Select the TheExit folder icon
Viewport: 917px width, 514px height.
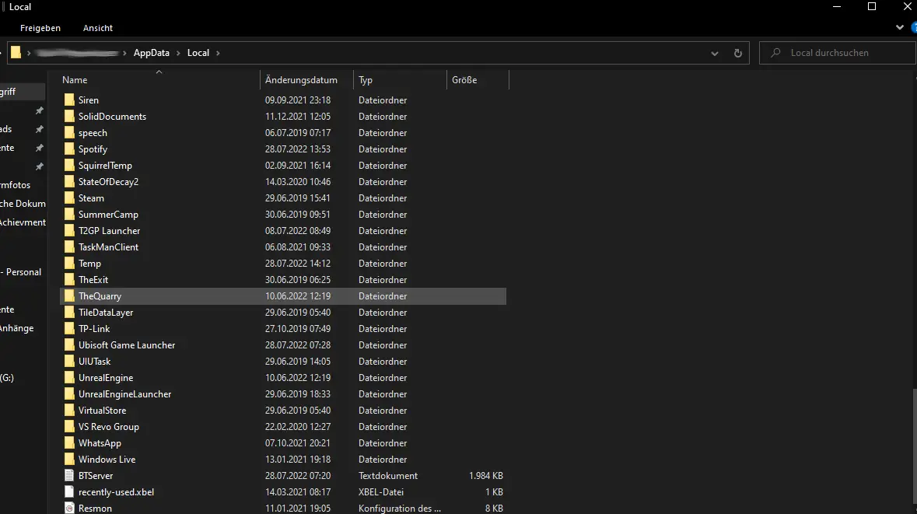coord(69,279)
